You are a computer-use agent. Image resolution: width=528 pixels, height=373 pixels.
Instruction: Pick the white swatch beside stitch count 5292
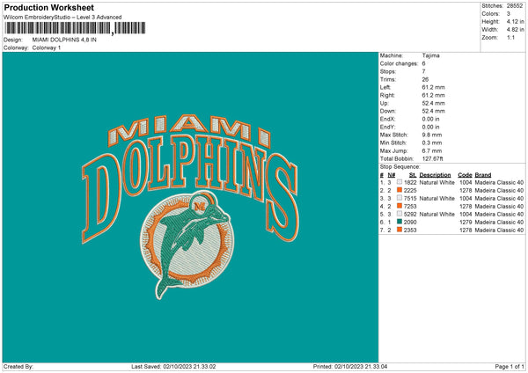coord(400,214)
